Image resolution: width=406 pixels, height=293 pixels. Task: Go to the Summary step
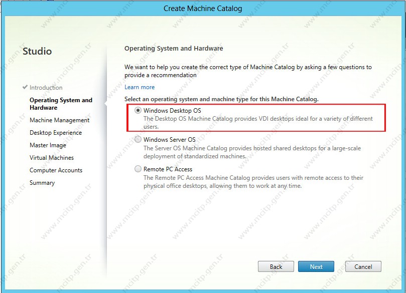pyautogui.click(x=42, y=183)
